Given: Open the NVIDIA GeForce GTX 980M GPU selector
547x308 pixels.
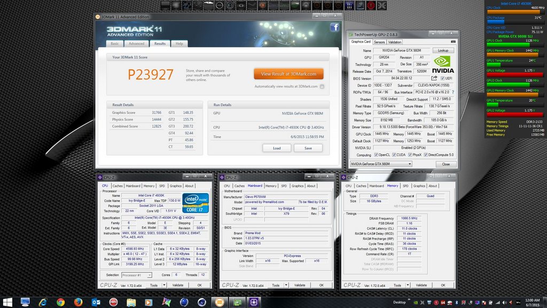Looking at the screenshot, I should pos(381,164).
